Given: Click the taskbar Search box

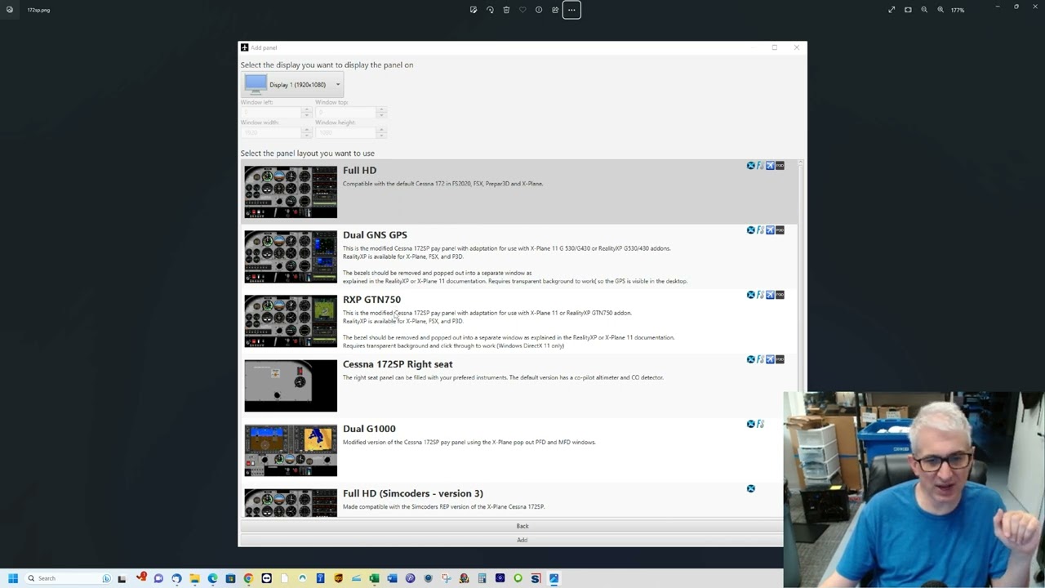Looking at the screenshot, I should [67, 578].
